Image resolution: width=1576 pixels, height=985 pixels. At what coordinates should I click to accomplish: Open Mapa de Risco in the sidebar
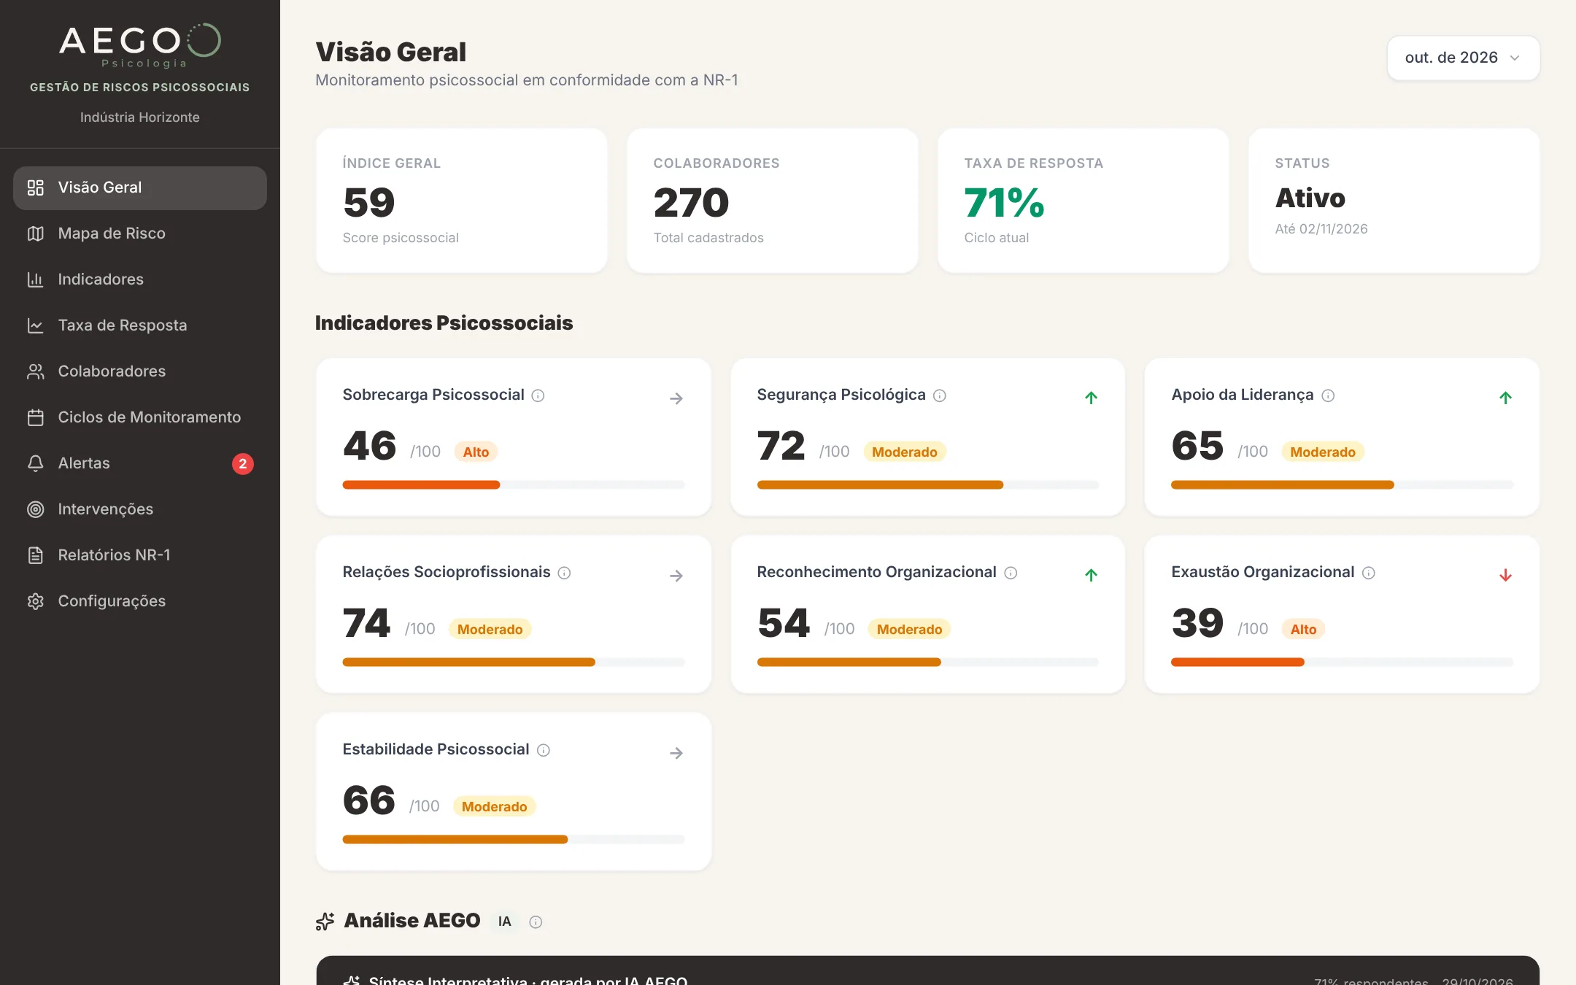(x=140, y=233)
